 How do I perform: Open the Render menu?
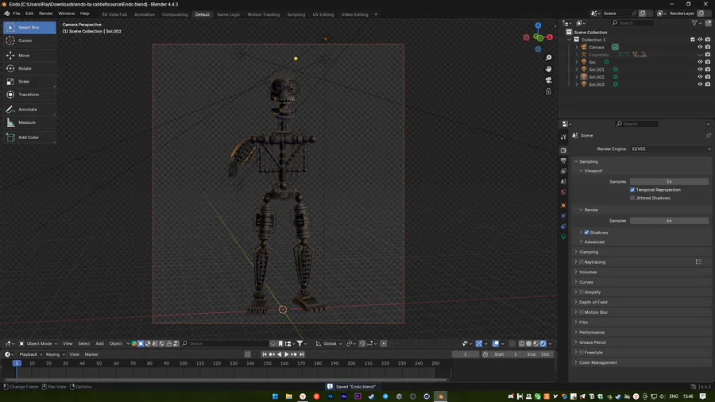pos(45,14)
